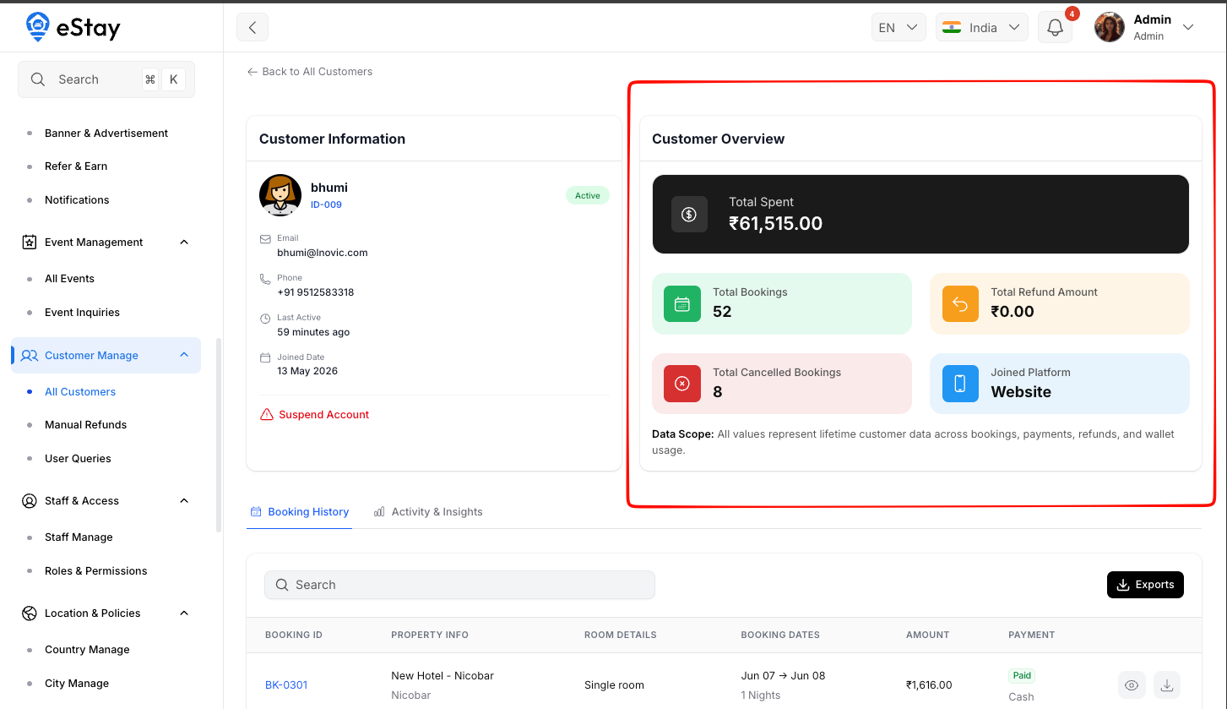Open All Events menu item

69,279
